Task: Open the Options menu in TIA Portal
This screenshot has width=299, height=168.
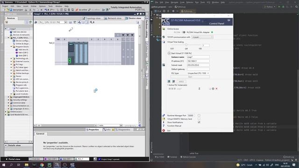Action: tap(43, 6)
